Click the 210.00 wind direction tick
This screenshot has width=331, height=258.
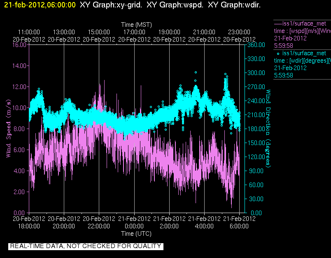click(256, 115)
